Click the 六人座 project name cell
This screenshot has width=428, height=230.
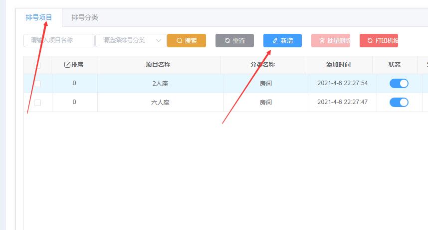[160, 103]
